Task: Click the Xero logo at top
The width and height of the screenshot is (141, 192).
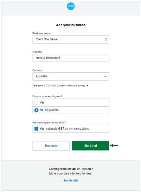Action: click(71, 6)
